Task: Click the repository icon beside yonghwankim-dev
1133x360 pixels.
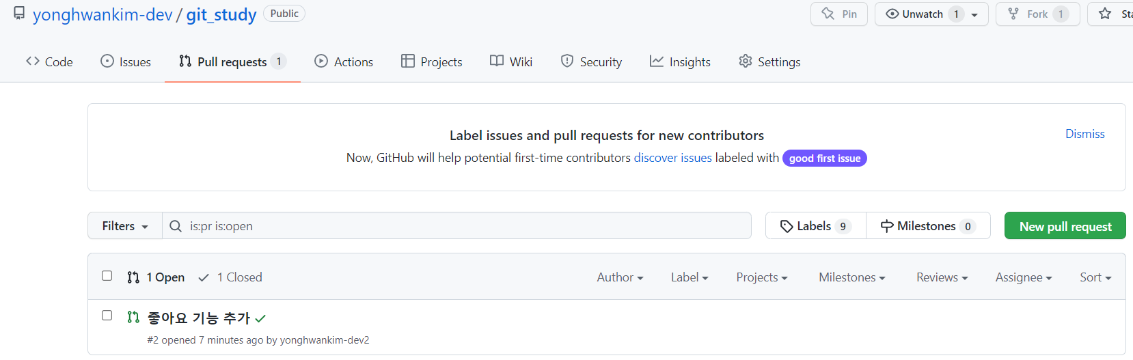Action: point(19,14)
